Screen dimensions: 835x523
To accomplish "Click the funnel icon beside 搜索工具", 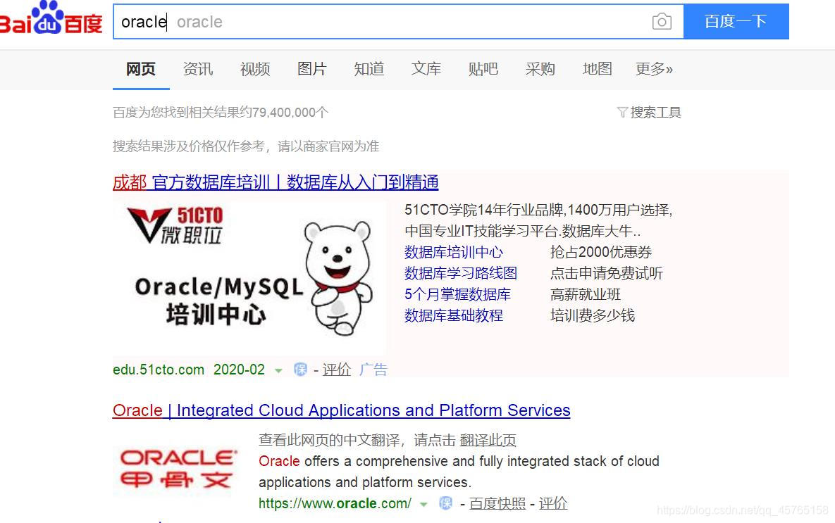I will click(622, 112).
